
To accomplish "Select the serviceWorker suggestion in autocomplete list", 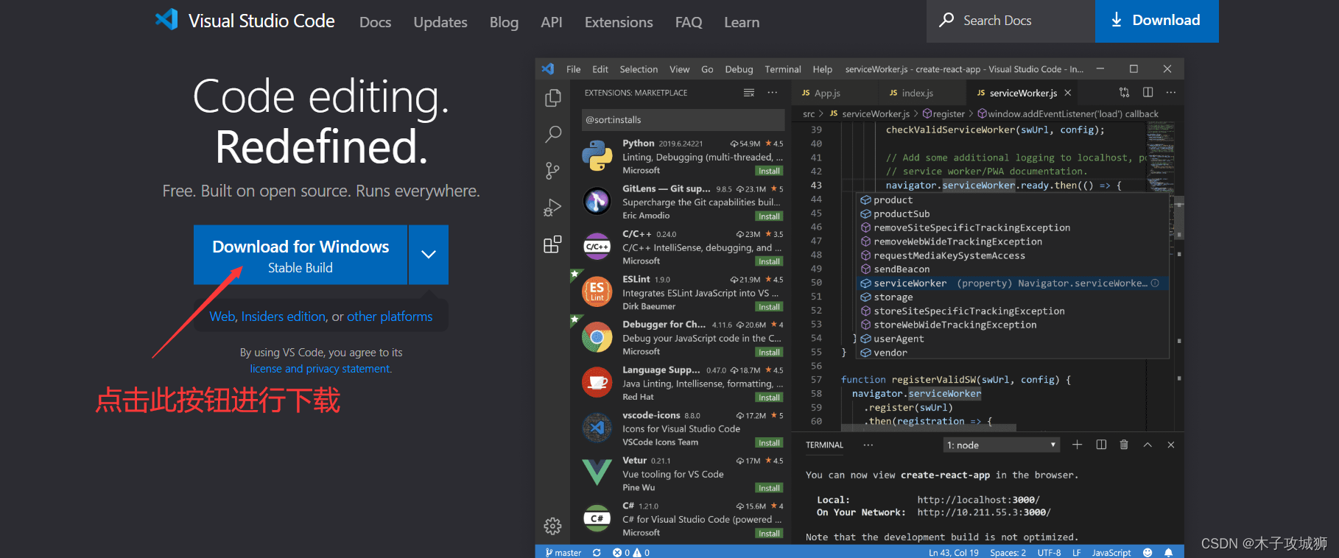I will pyautogui.click(x=1013, y=283).
